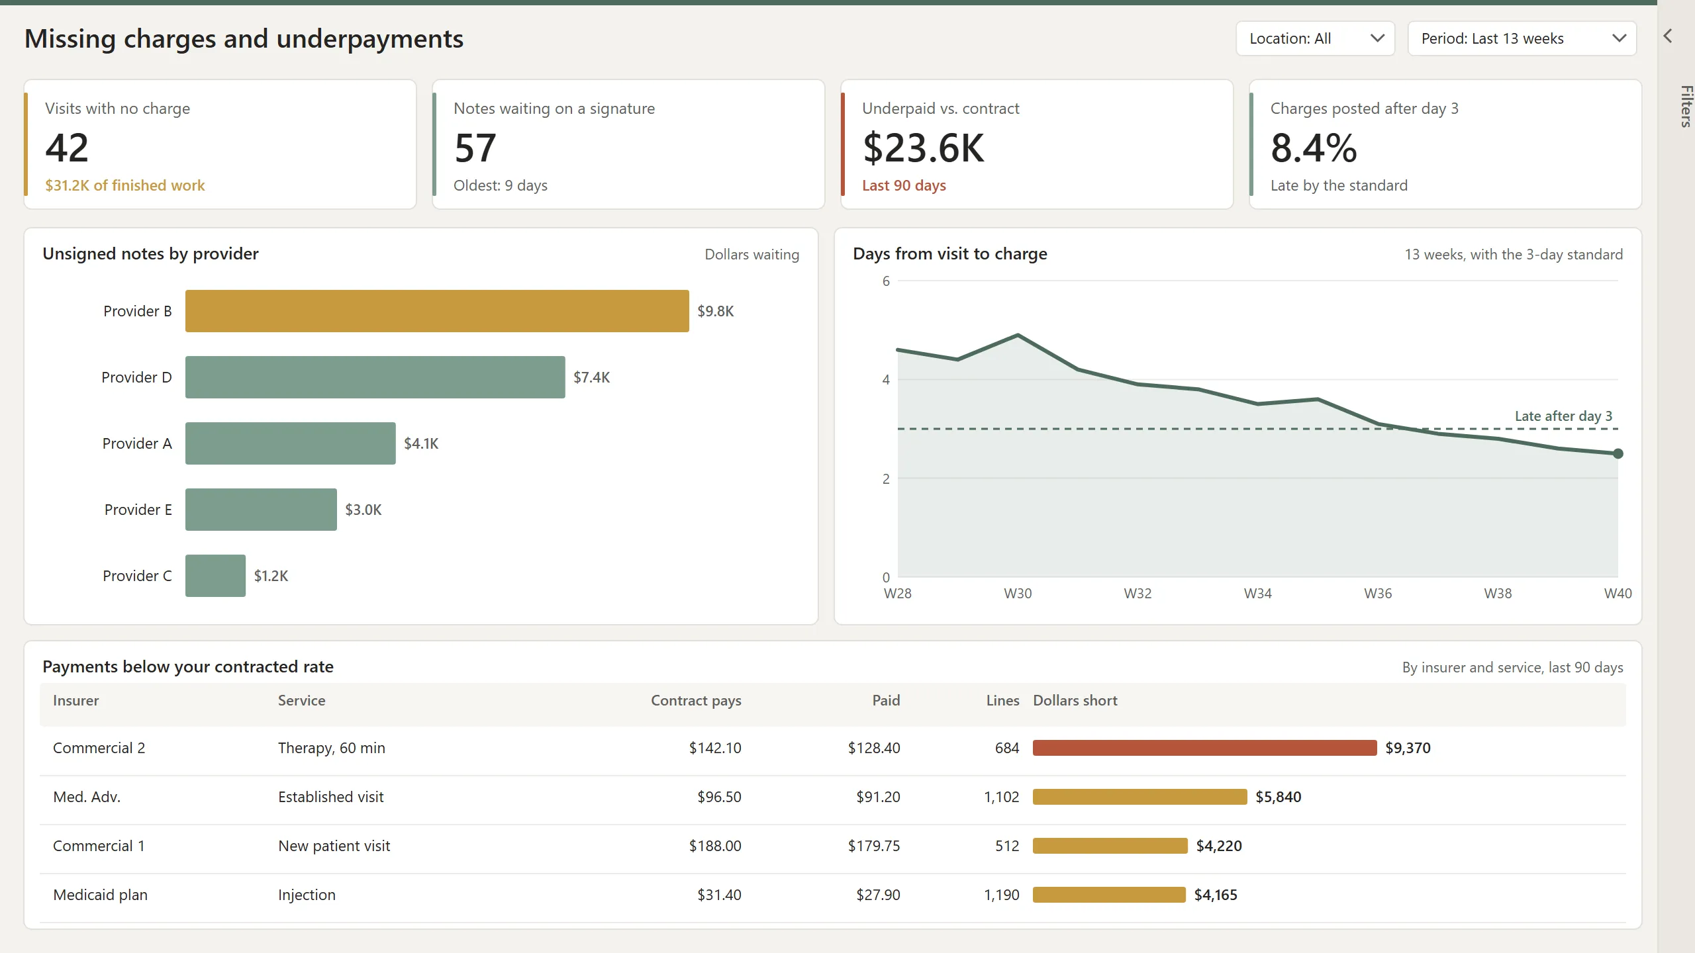The image size is (1695, 953).
Task: Click the $4.1K data label
Action: coord(422,443)
